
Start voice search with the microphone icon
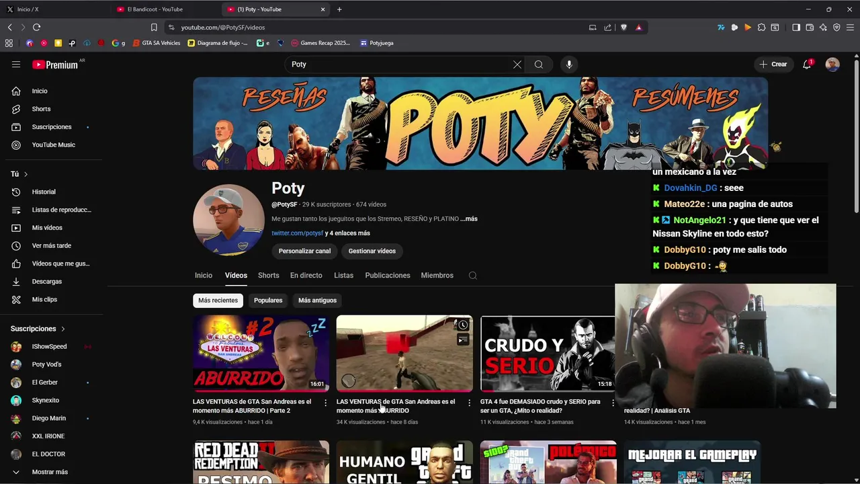pos(569,65)
